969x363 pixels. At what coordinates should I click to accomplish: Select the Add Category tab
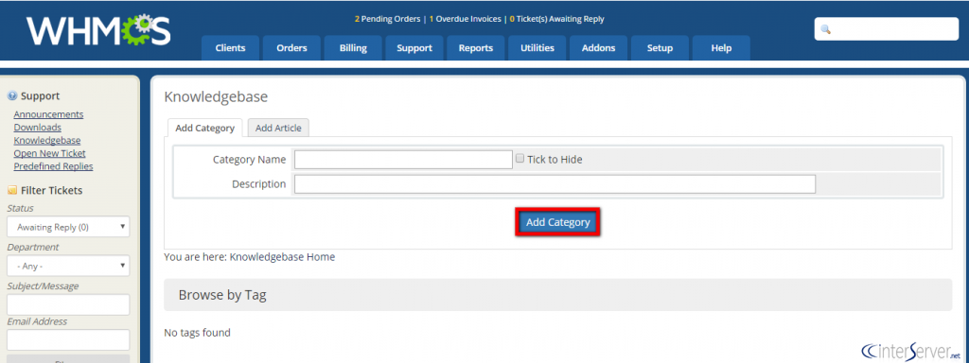pos(204,128)
